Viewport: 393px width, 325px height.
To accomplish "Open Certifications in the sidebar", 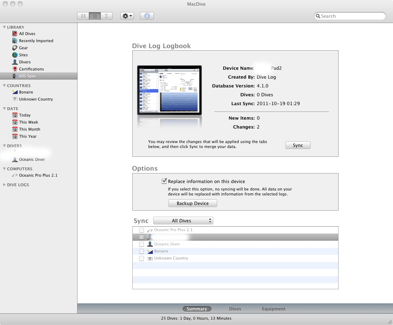I will coord(31,69).
